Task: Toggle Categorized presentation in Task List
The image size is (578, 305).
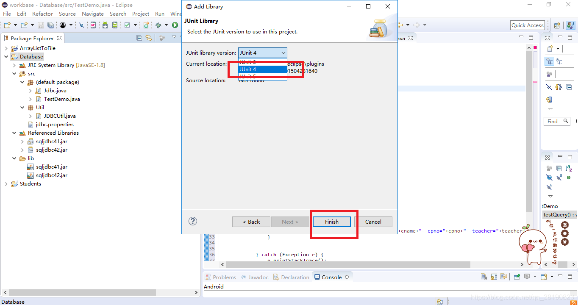Action: pyautogui.click(x=549, y=61)
